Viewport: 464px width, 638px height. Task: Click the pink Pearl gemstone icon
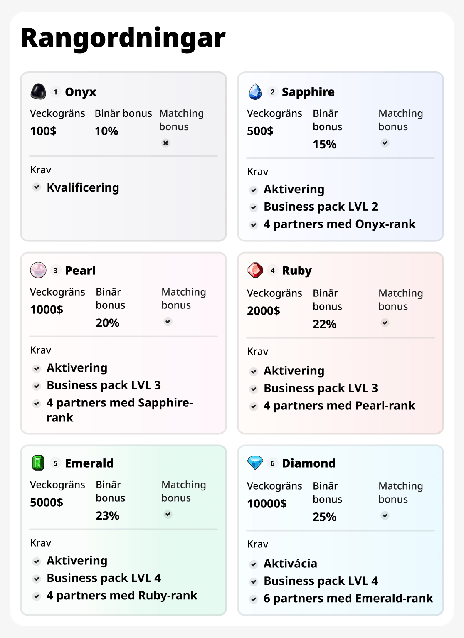[x=38, y=270]
